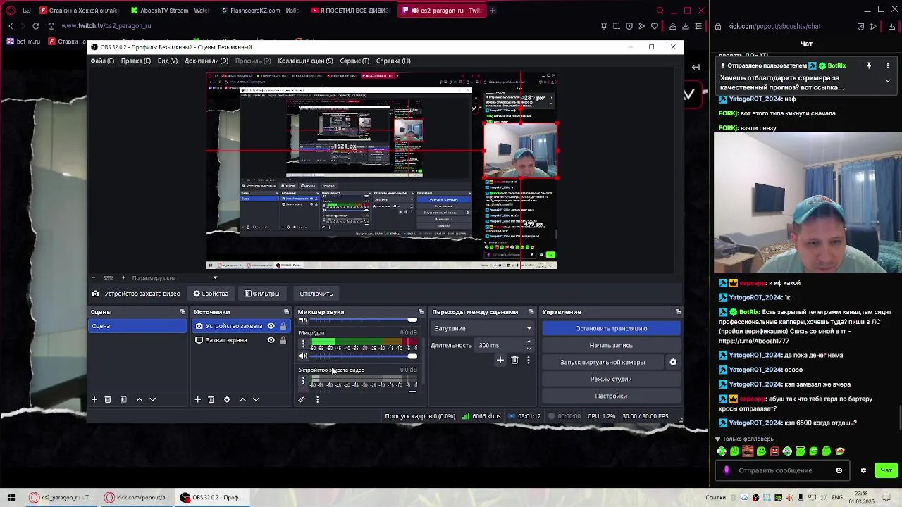The image size is (902, 507).
Task: Open transition properties three-dot menu
Action: click(x=529, y=360)
